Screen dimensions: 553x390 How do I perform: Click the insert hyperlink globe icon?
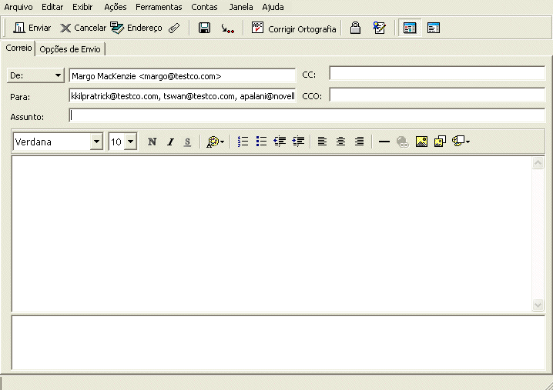[x=402, y=142]
